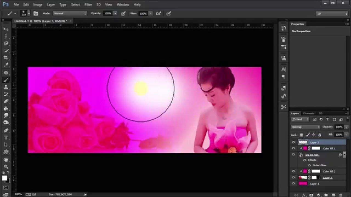
Task: Hide the Outer Glow effect
Action: coord(309,165)
